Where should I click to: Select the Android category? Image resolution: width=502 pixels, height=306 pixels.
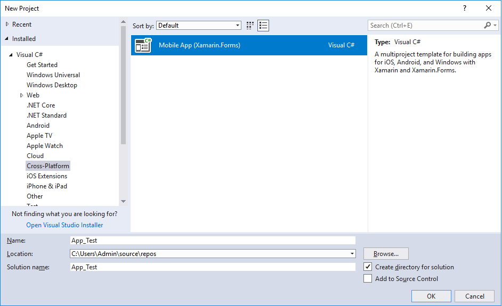tap(38, 126)
